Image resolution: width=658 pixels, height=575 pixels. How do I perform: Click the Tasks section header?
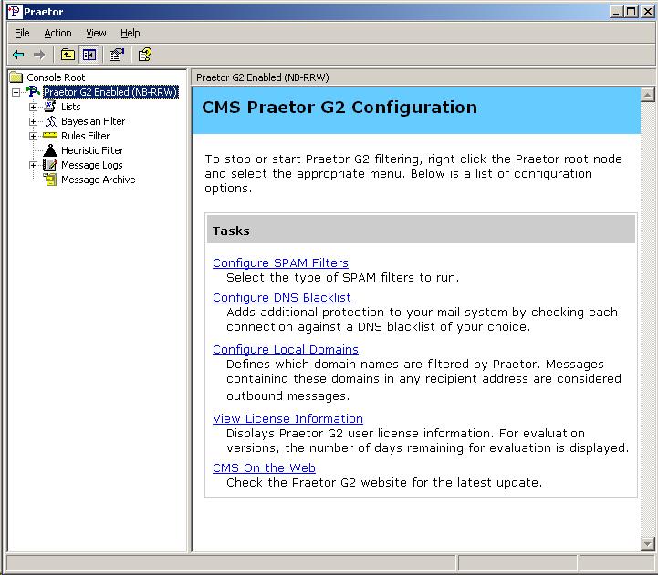[x=421, y=230]
